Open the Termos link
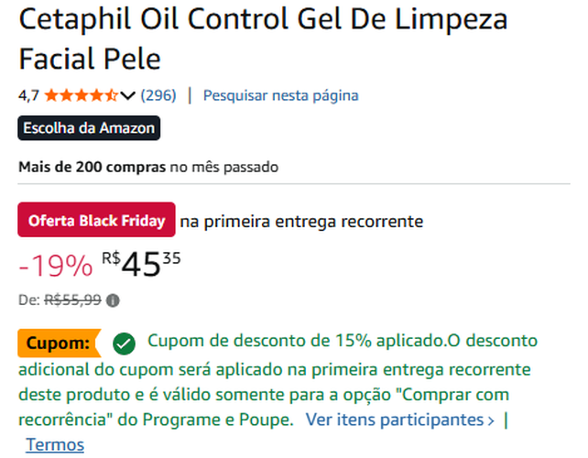Viewport: 588px width, 458px height. tap(55, 445)
